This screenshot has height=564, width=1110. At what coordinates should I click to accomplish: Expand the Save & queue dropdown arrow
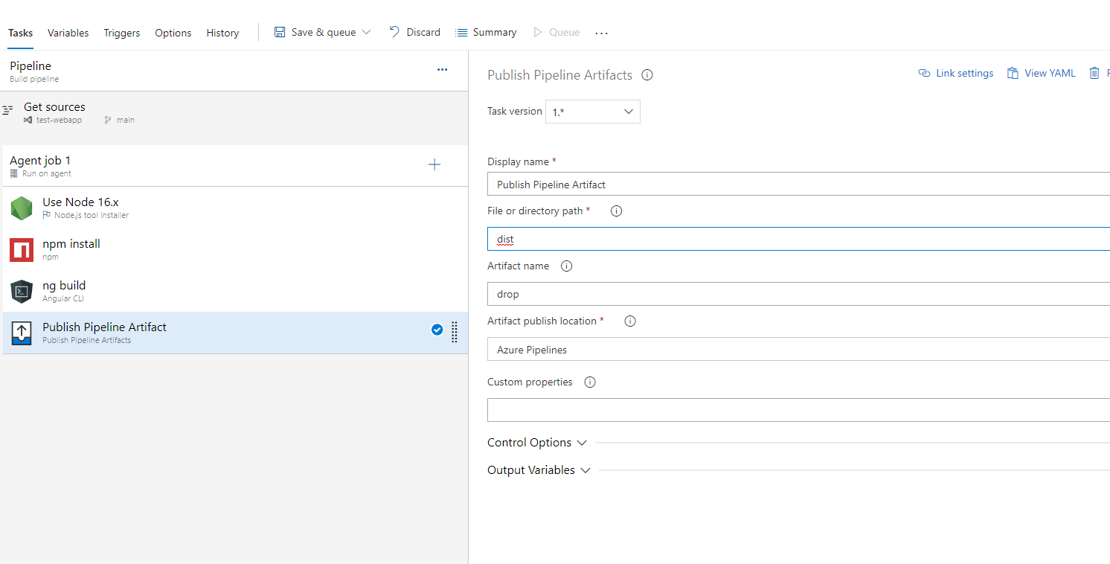366,32
